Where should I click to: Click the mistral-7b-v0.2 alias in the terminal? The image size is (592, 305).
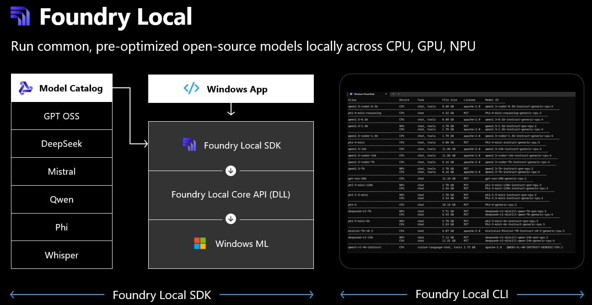pyautogui.click(x=360, y=231)
